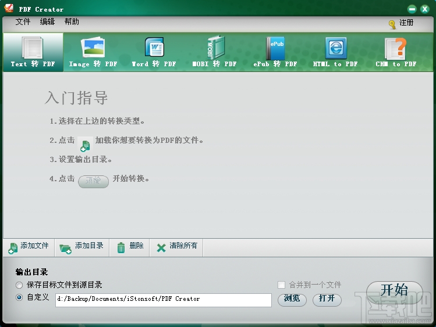
Task: Click the sample 开始 button in step 4
Action: 93,181
